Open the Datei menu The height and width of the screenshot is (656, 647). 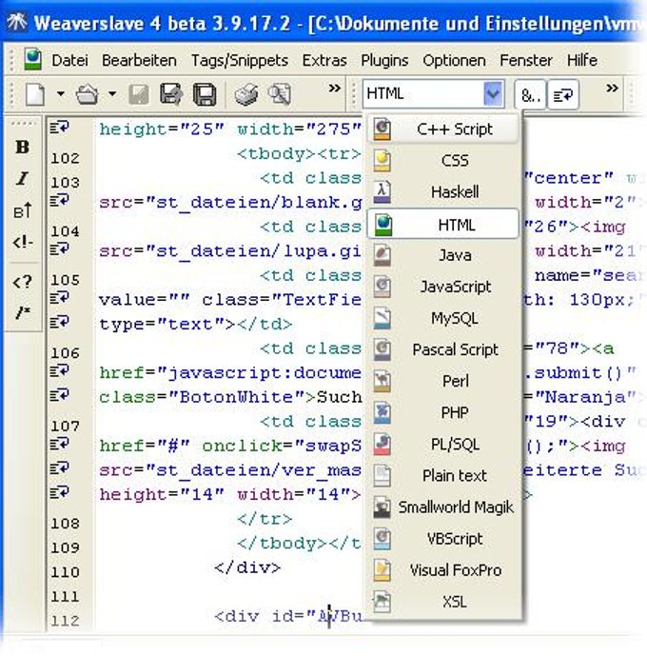pos(69,61)
